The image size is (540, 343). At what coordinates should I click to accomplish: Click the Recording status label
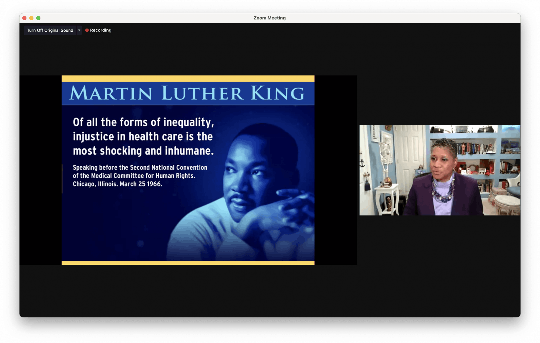[x=101, y=30]
